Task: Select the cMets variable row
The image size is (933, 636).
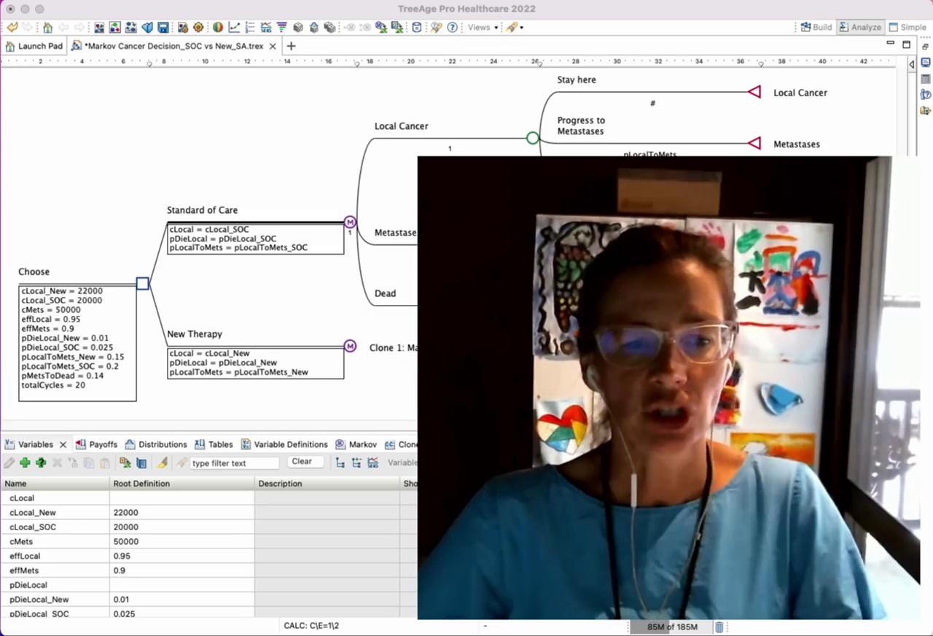Action: (x=208, y=542)
